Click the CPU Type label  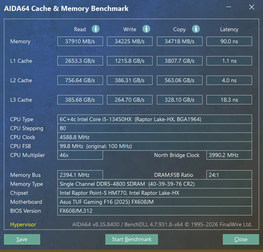(x=21, y=120)
